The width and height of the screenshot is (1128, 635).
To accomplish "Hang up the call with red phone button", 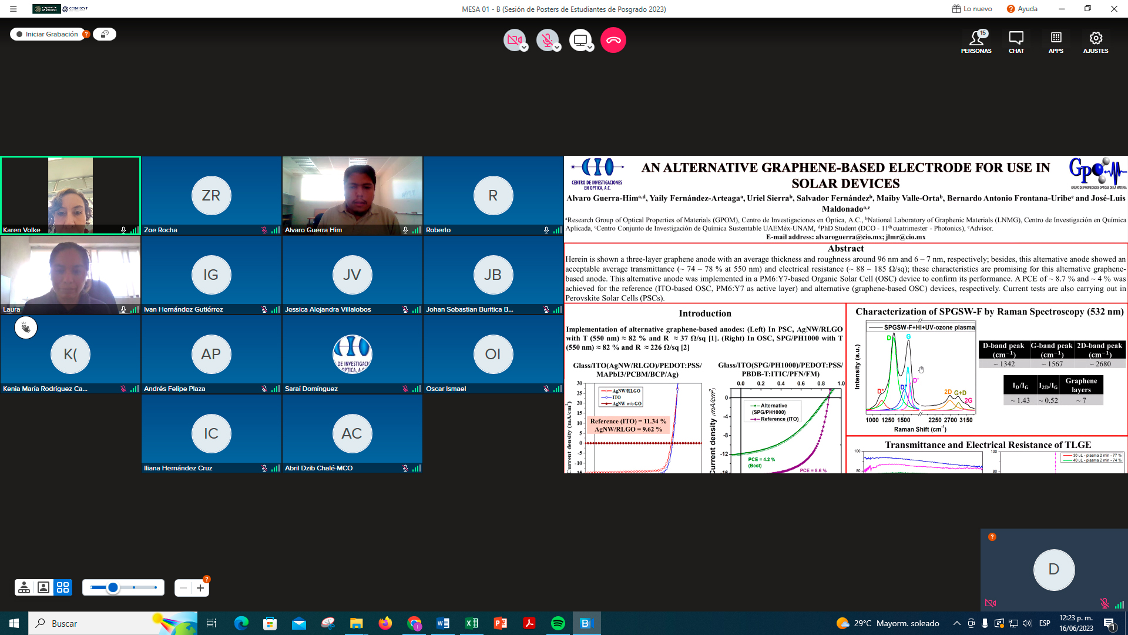I will pos(613,40).
